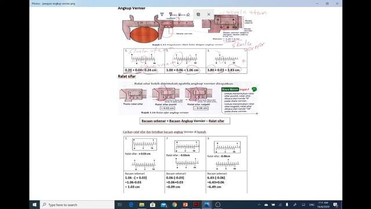The image size is (371, 209).
Task: Open the clock and calendar flyout
Action: (323, 205)
